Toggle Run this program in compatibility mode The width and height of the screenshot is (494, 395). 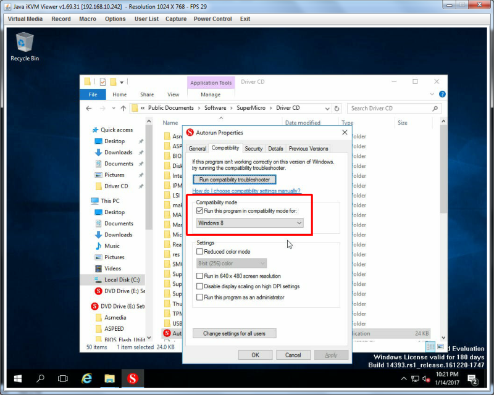click(x=199, y=210)
